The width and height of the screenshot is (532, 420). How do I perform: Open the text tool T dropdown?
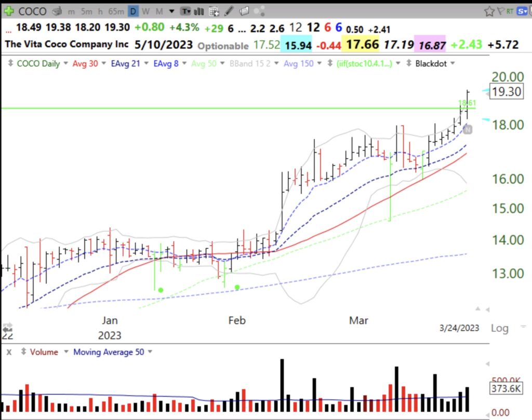185,11
